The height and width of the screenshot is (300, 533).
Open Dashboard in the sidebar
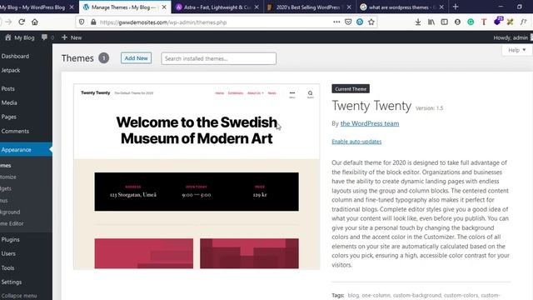tap(15, 56)
